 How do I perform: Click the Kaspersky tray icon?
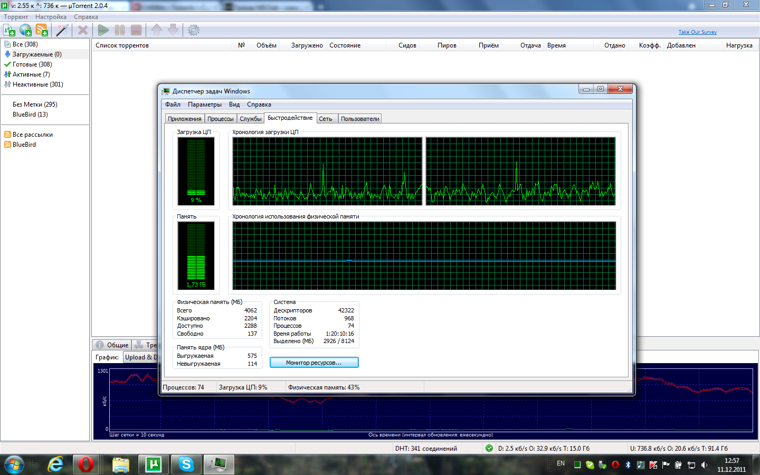(653, 465)
